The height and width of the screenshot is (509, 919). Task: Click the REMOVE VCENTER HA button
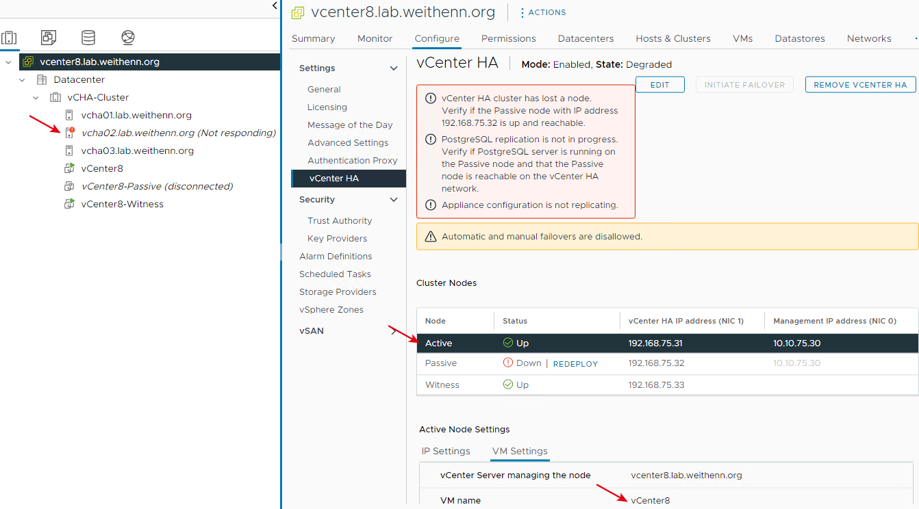pyautogui.click(x=860, y=85)
